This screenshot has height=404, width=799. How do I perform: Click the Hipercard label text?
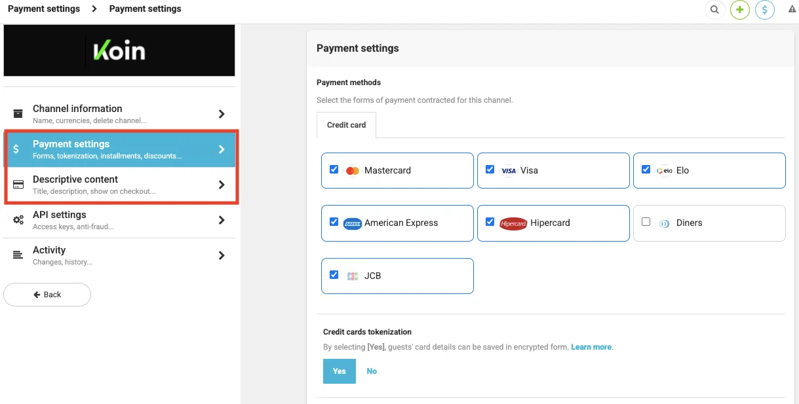550,223
